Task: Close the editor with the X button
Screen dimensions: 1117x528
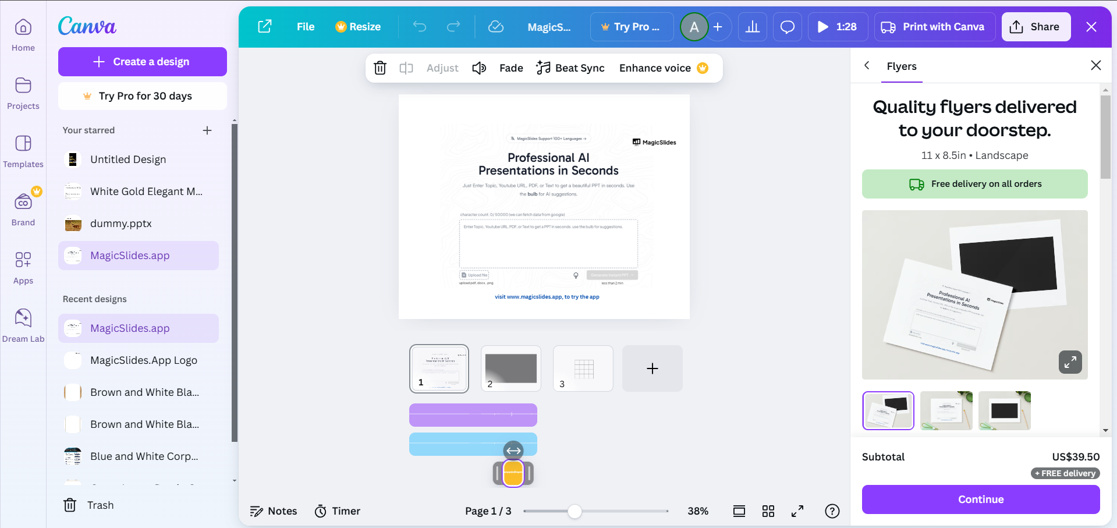Action: coord(1091,27)
